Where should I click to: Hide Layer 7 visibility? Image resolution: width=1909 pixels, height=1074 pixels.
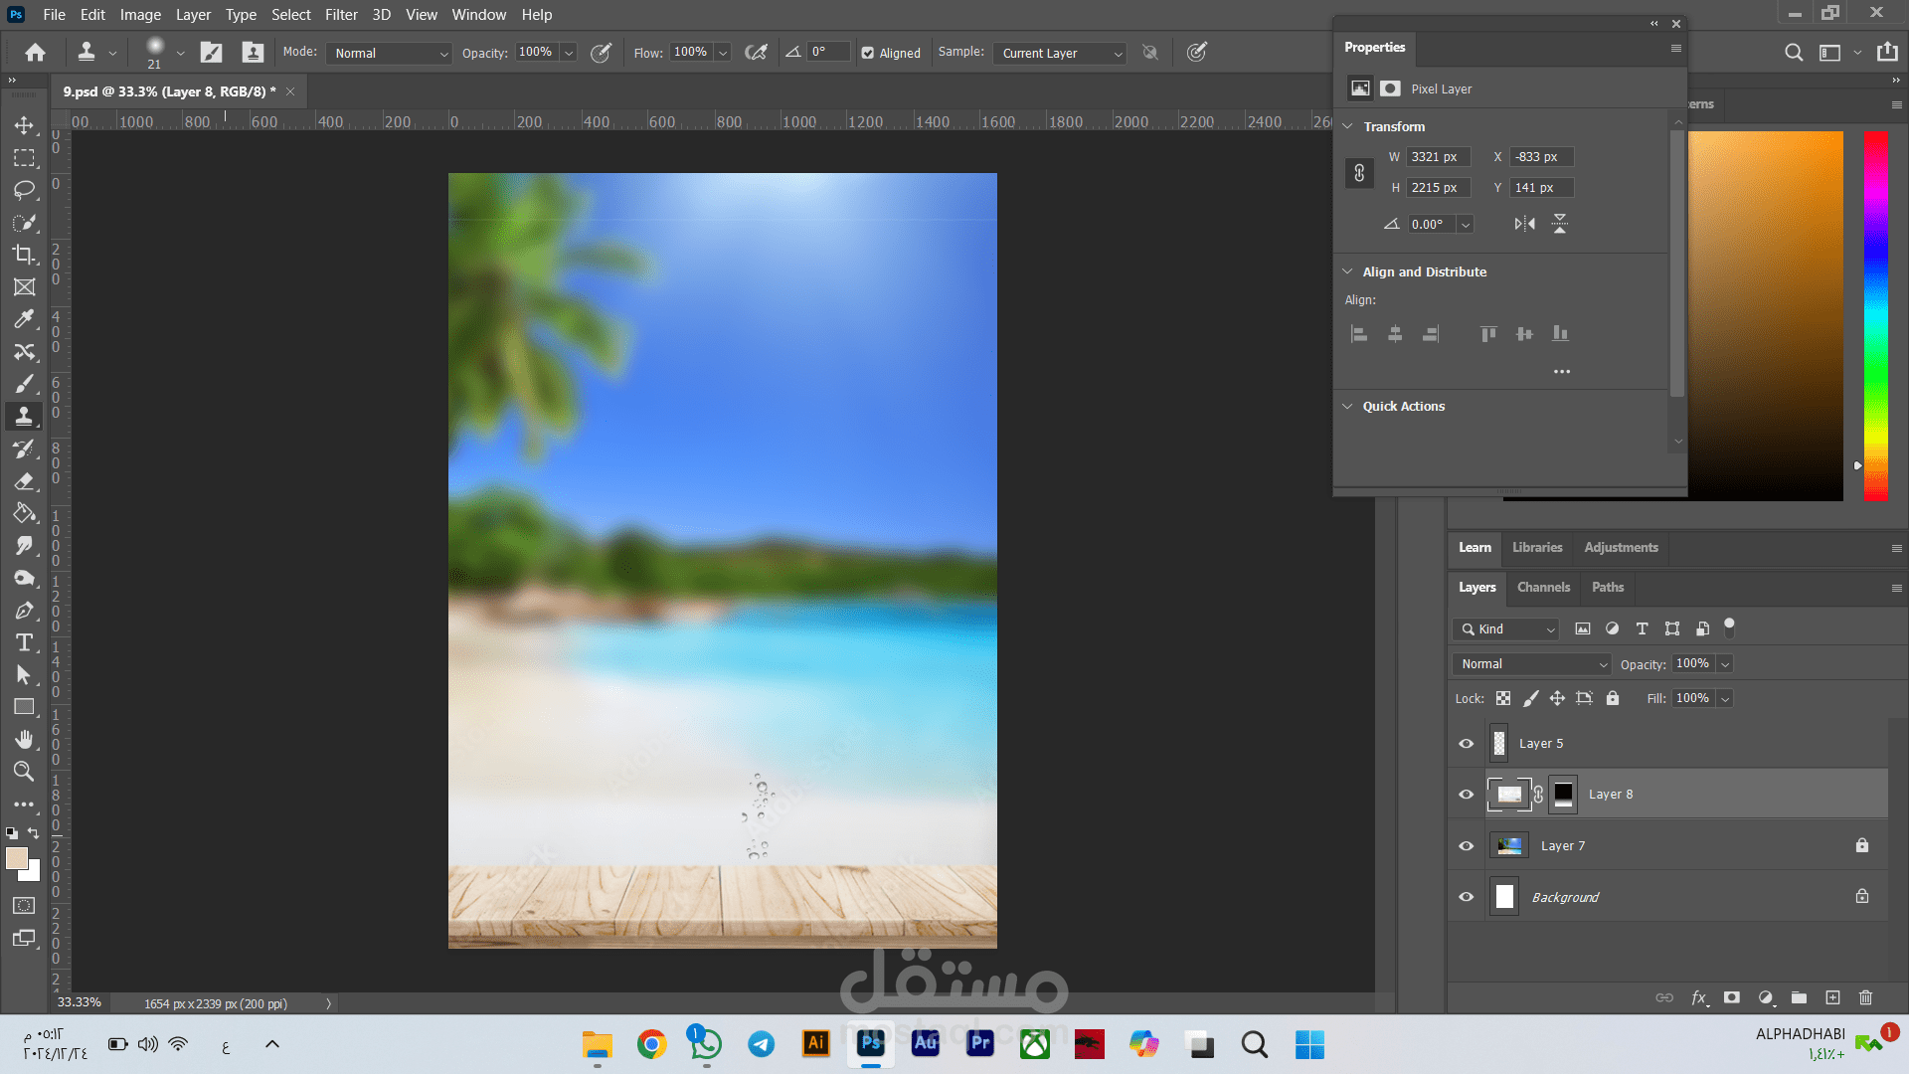pos(1467,846)
